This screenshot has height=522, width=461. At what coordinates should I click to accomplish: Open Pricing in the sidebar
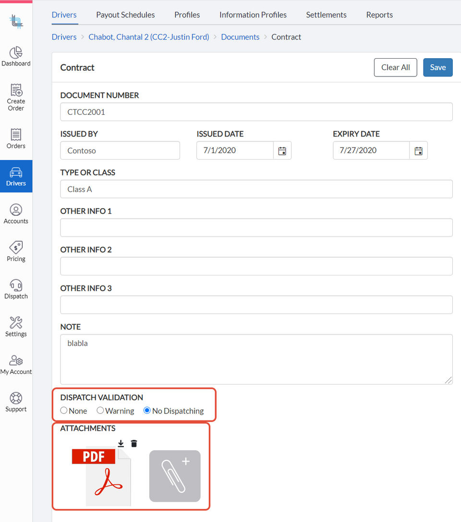point(16,252)
